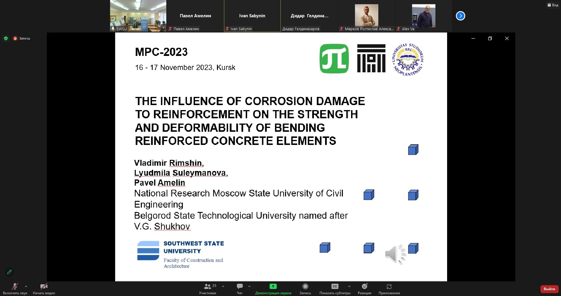Click black-striped institute logo on slide
Image resolution: width=561 pixels, height=296 pixels.
[x=371, y=58]
